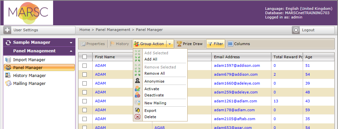
Task: Click the Group Action people icon
Action: [x=136, y=44]
